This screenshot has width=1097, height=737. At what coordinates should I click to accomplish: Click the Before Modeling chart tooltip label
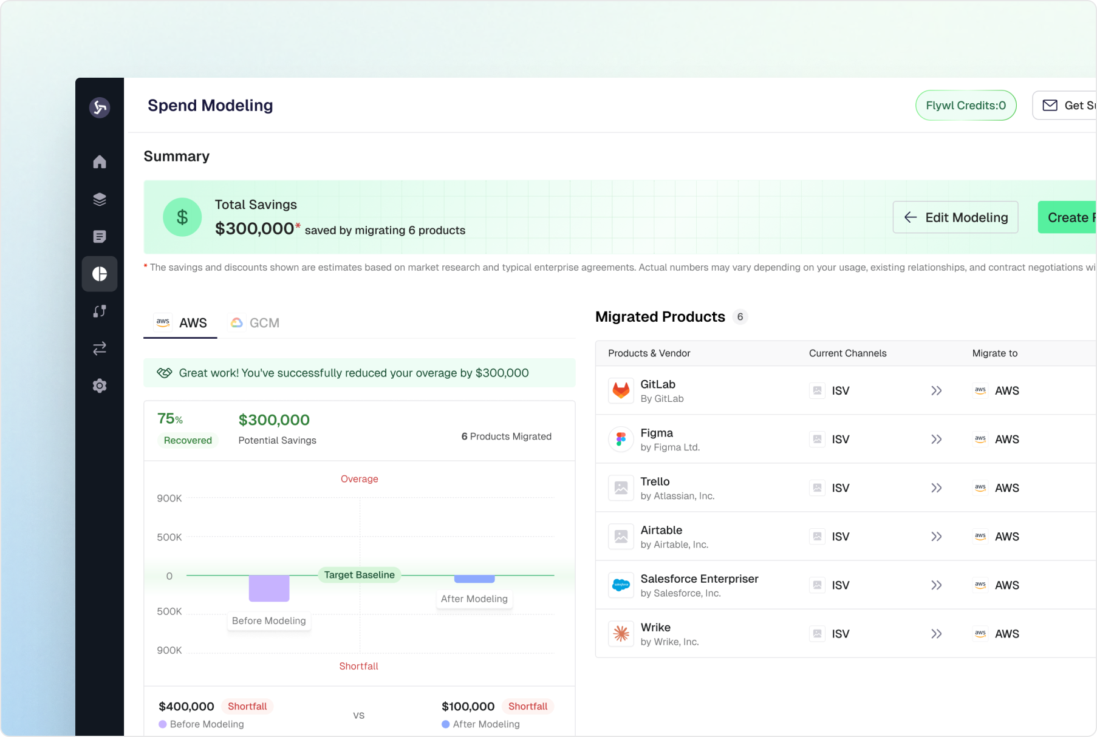(x=269, y=620)
